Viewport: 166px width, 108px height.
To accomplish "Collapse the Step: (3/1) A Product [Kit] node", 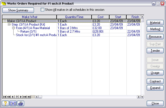I will click(9, 25).
